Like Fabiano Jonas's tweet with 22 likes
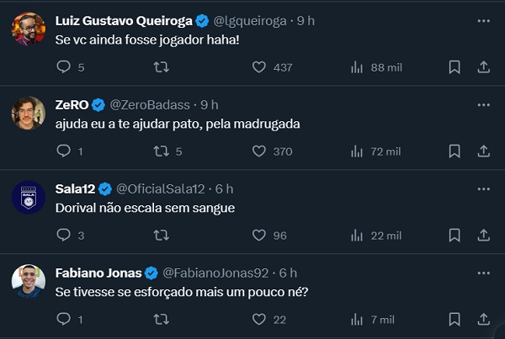The height and width of the screenshot is (339, 505). click(259, 320)
